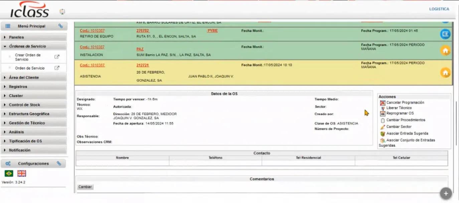Expand the Control de Stock section
The image size is (459, 203).
point(34,105)
